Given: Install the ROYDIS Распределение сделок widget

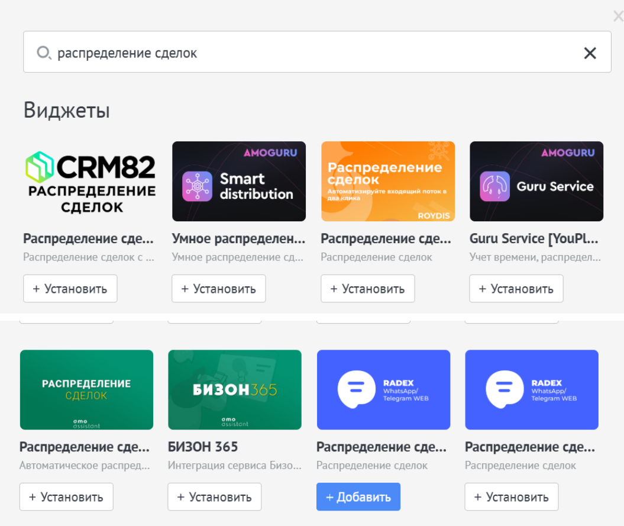Looking at the screenshot, I should click(x=368, y=289).
